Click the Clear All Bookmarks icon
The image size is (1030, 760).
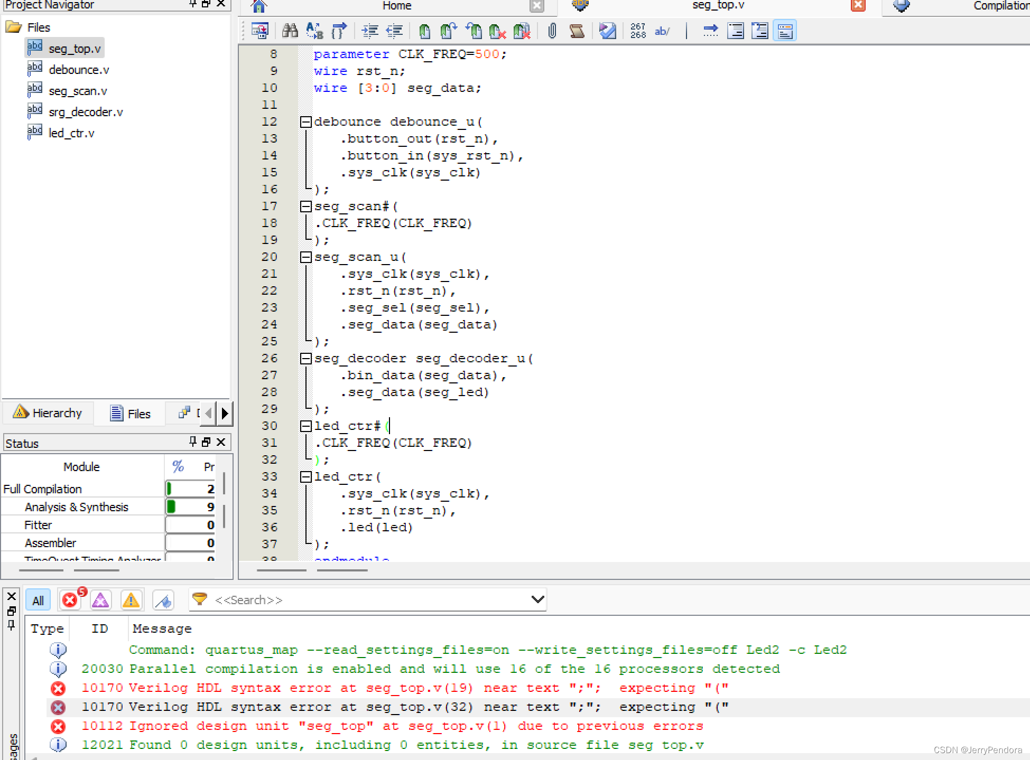point(522,31)
